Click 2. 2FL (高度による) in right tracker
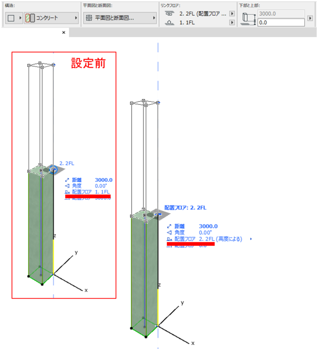Image resolution: width=317 pixels, height=349 pixels. (x=220, y=239)
